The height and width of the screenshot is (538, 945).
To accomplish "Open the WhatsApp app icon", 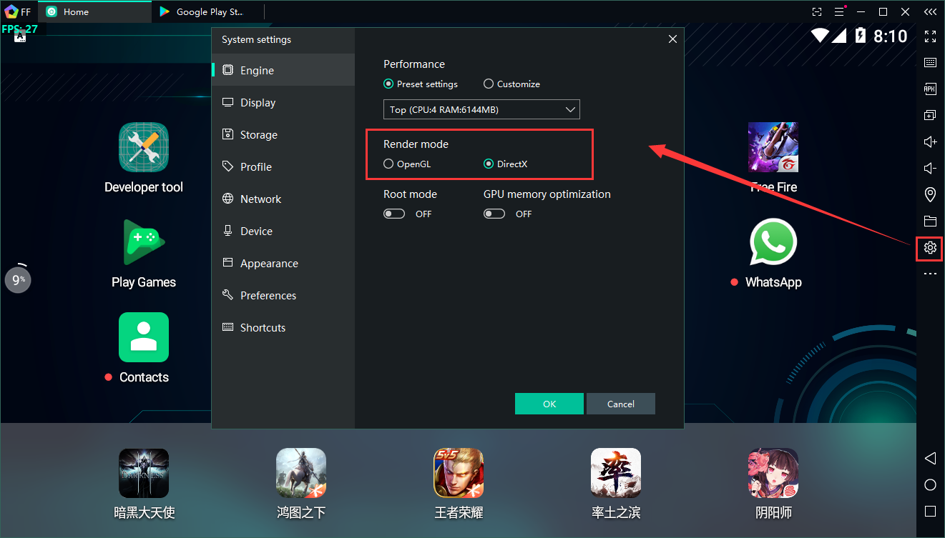I will 773,242.
